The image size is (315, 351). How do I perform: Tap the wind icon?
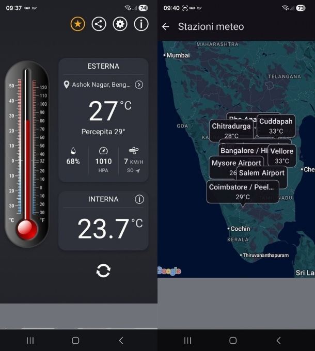[x=134, y=150]
